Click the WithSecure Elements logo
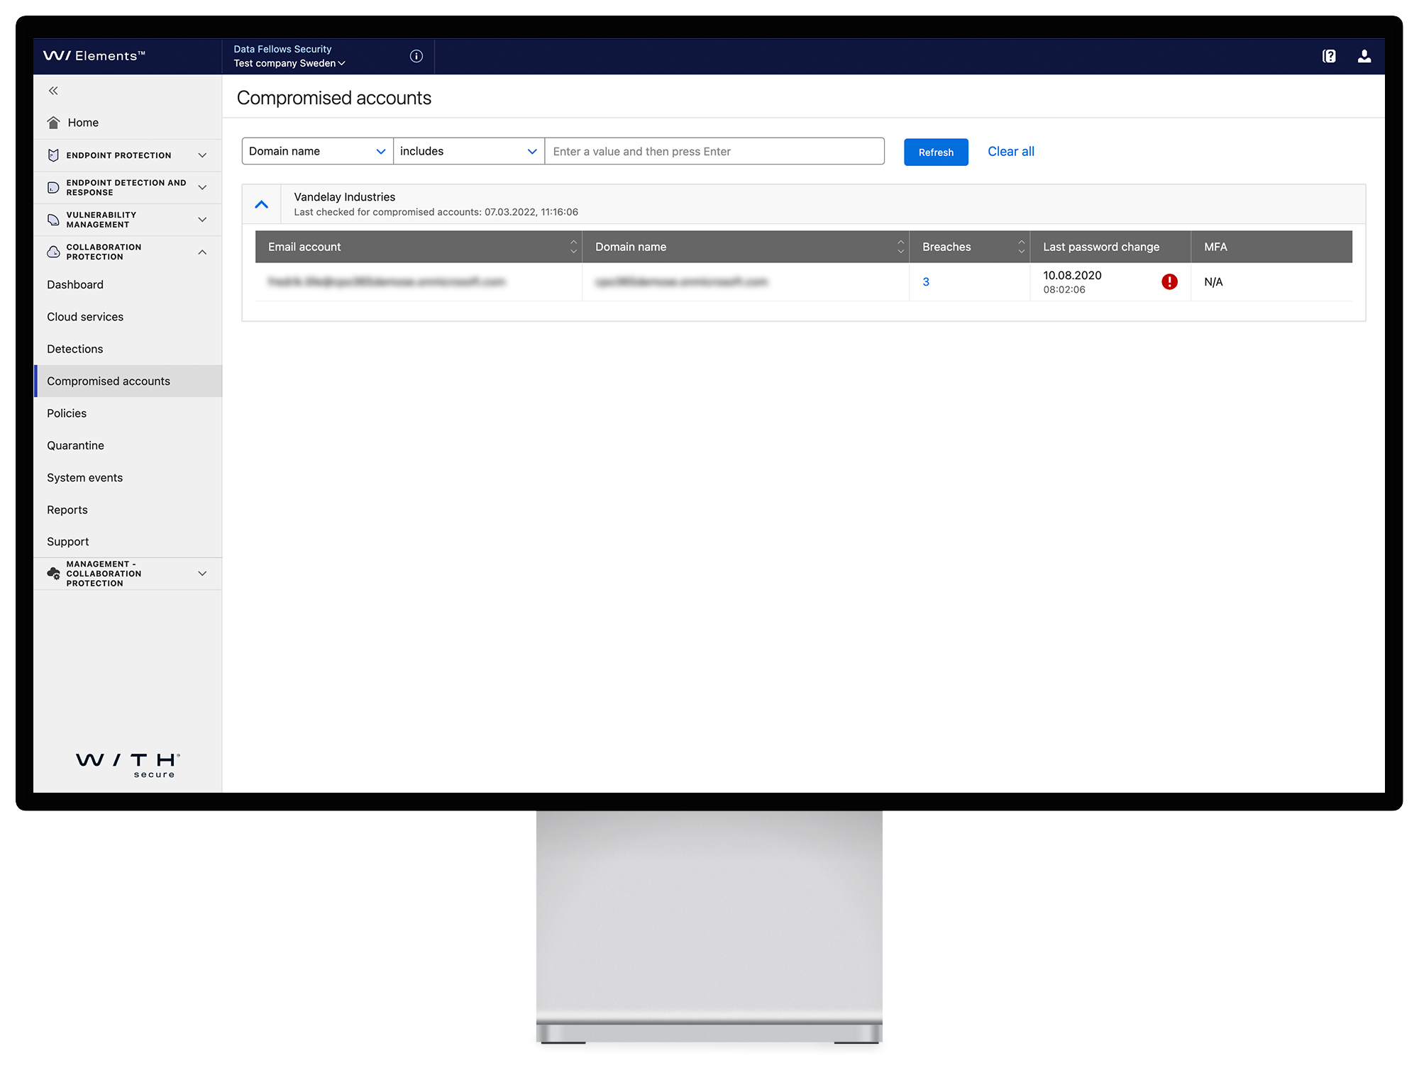The height and width of the screenshot is (1070, 1419). (94, 56)
